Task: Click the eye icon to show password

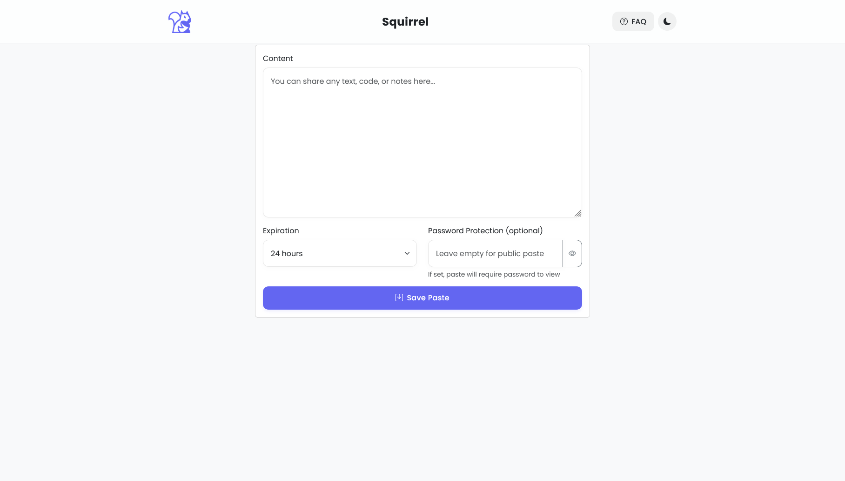Action: pyautogui.click(x=572, y=253)
